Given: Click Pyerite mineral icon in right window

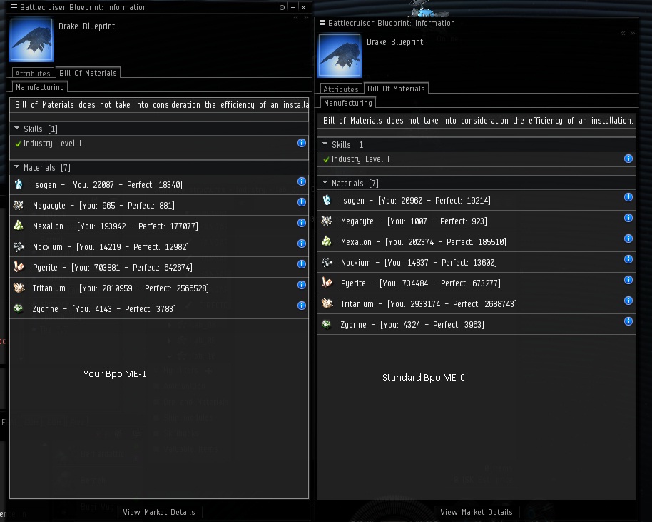Looking at the screenshot, I should 327,283.
